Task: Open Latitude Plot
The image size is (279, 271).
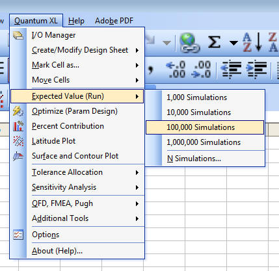Action: pos(77,141)
